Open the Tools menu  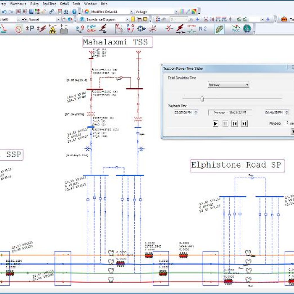(76, 4)
